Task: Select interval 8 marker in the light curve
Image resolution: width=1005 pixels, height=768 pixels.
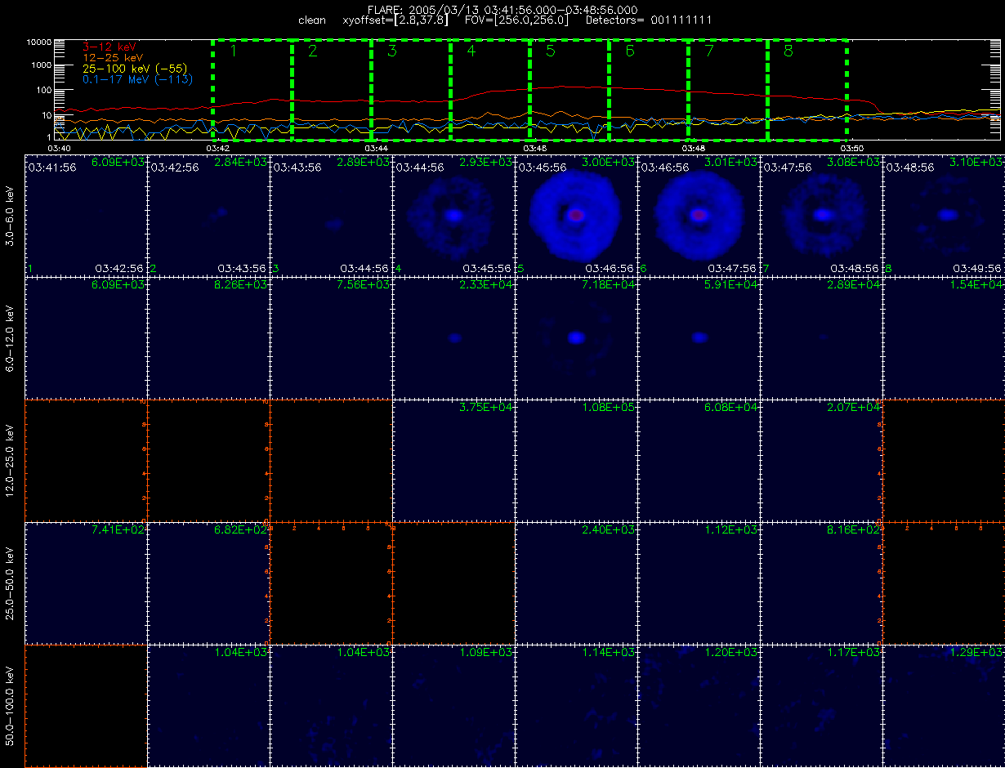Action: [788, 51]
